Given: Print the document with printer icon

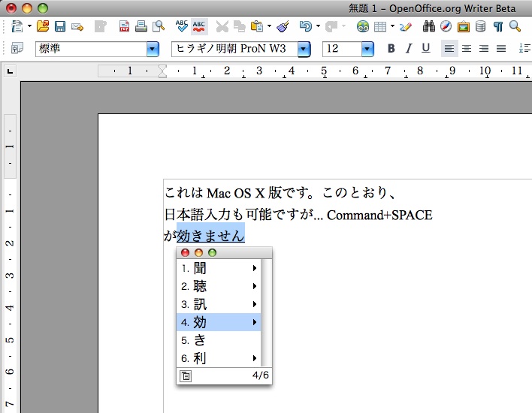Looking at the screenshot, I should click(141, 26).
